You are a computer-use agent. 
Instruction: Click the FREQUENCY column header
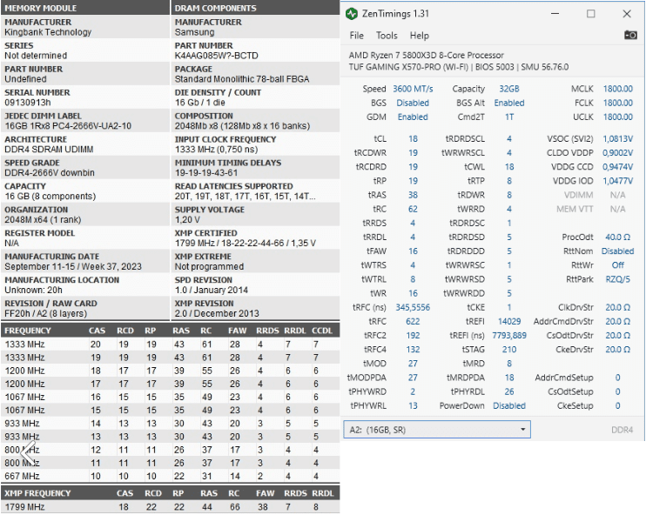tap(28, 331)
